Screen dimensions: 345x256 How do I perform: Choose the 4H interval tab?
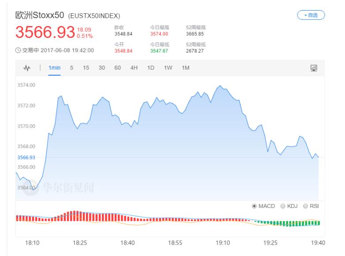134,68
